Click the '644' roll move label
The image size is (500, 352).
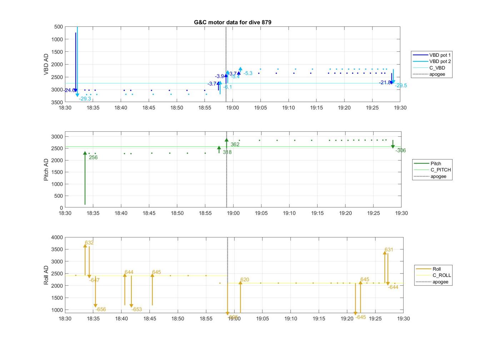coord(129,272)
